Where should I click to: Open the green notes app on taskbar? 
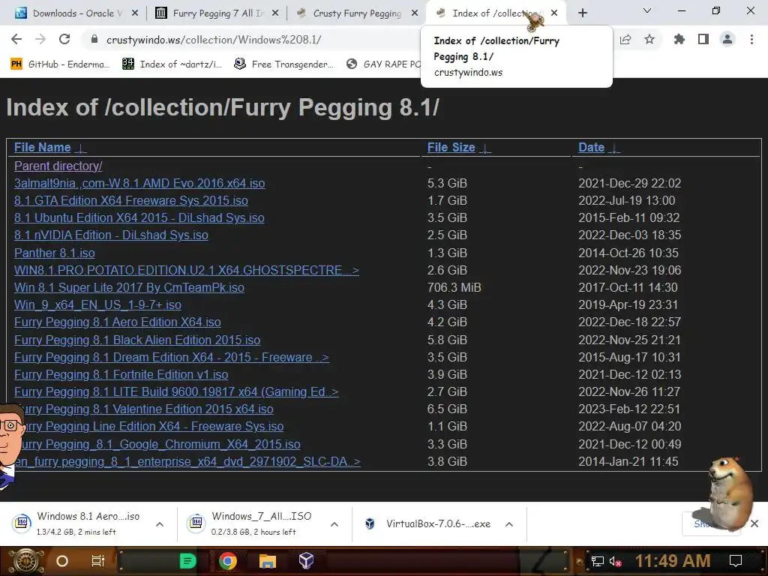[187, 561]
